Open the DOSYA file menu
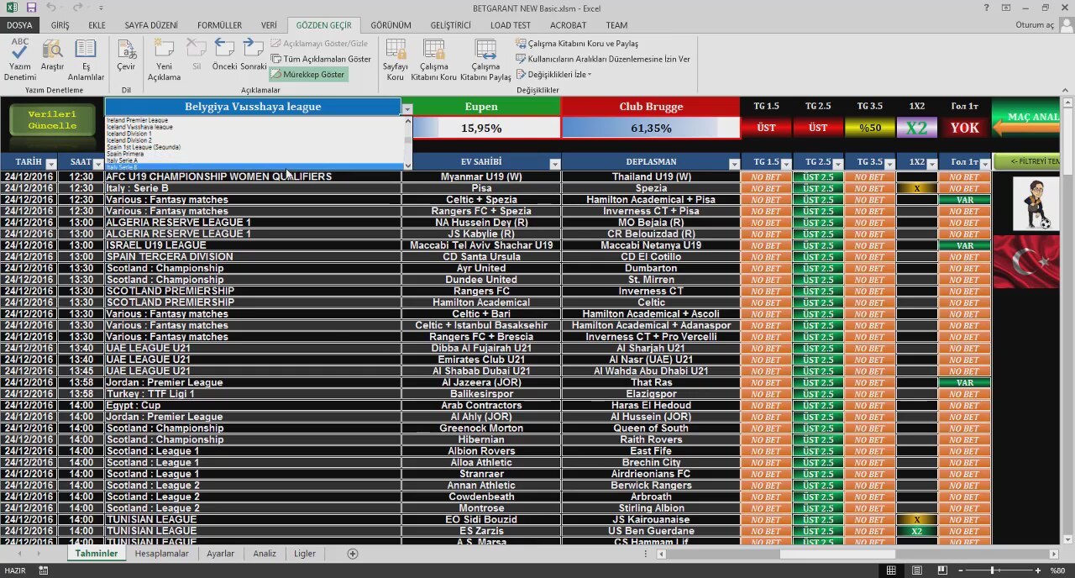The height and width of the screenshot is (578, 1075). tap(20, 25)
